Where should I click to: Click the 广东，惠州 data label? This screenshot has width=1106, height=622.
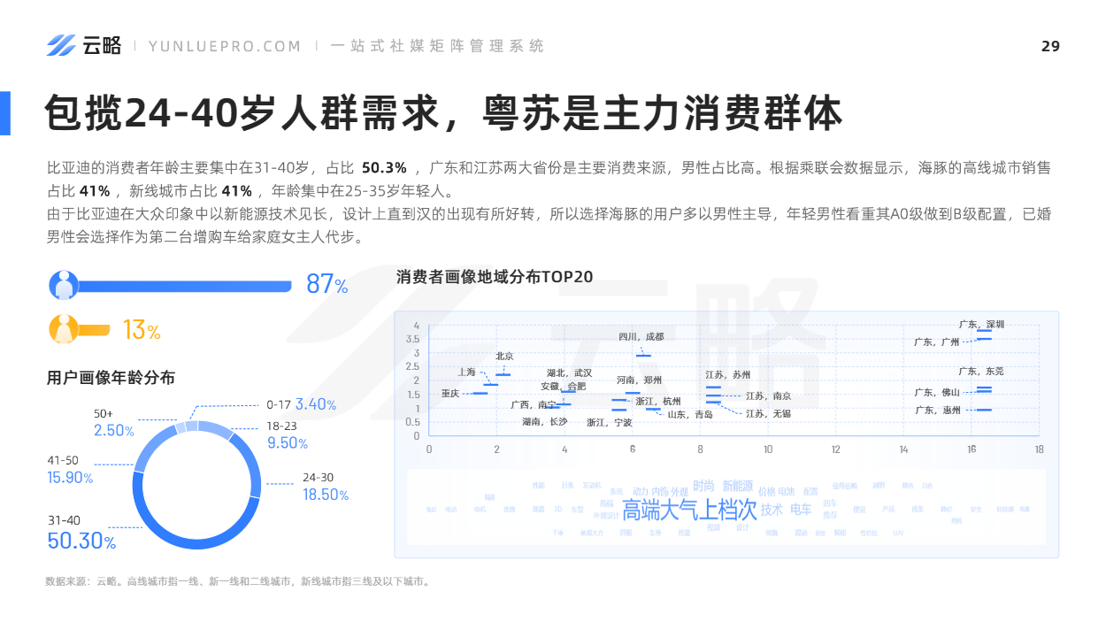click(x=938, y=411)
